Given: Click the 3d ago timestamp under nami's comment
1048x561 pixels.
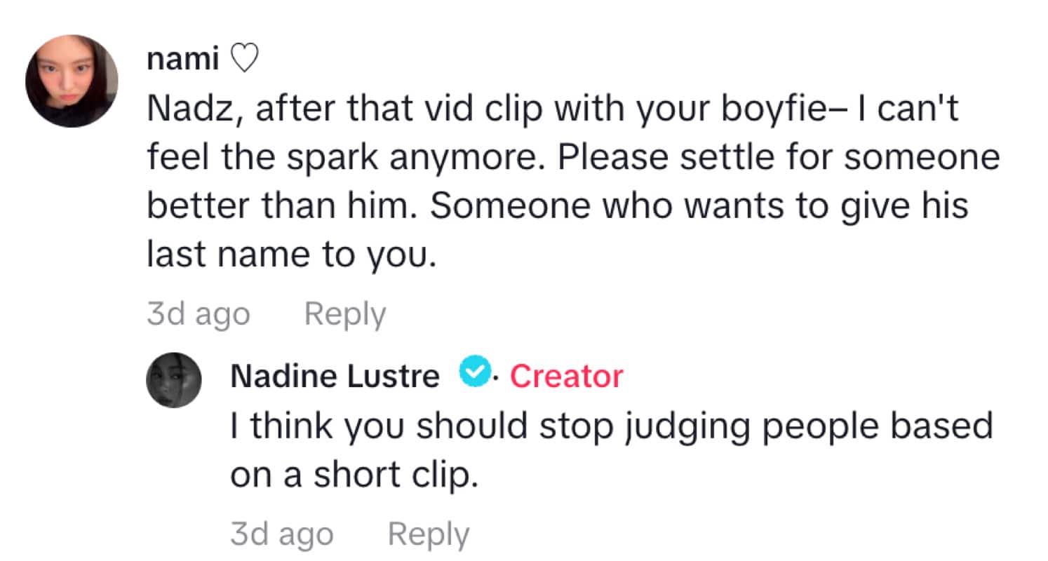Looking at the screenshot, I should pyautogui.click(x=198, y=315).
